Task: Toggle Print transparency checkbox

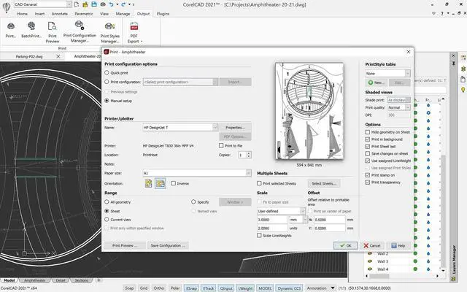Action: 368,182
